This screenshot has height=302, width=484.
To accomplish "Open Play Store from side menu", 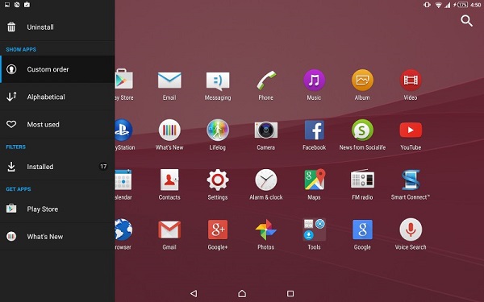I will point(57,209).
